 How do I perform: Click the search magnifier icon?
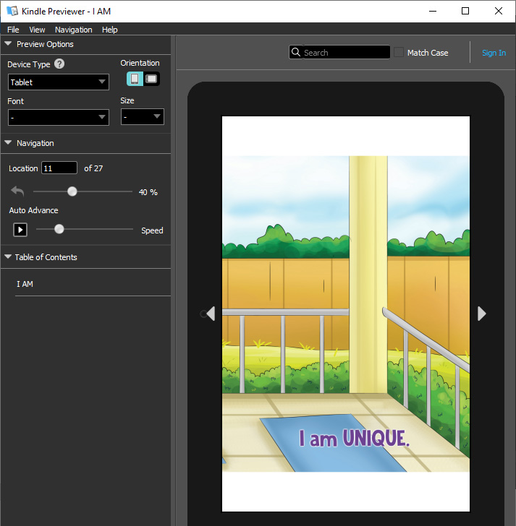point(296,52)
